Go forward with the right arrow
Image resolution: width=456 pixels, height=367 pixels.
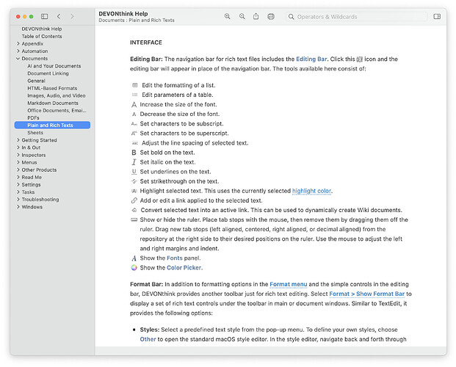pyautogui.click(x=75, y=16)
